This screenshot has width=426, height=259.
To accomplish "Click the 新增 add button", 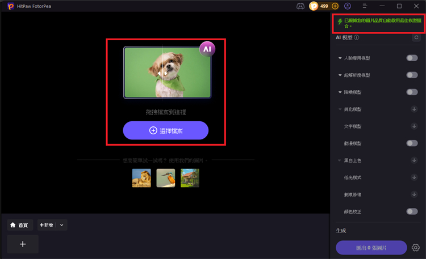I will tap(47, 225).
